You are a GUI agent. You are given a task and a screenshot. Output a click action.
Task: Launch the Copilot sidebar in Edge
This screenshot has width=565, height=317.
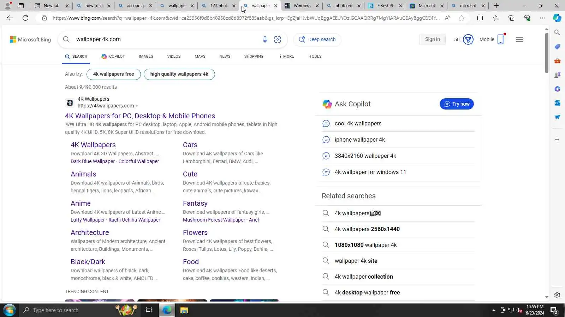(557, 18)
